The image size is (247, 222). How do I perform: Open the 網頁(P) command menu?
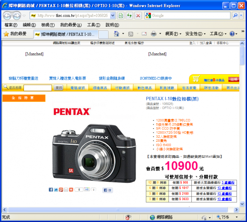tap(173, 34)
